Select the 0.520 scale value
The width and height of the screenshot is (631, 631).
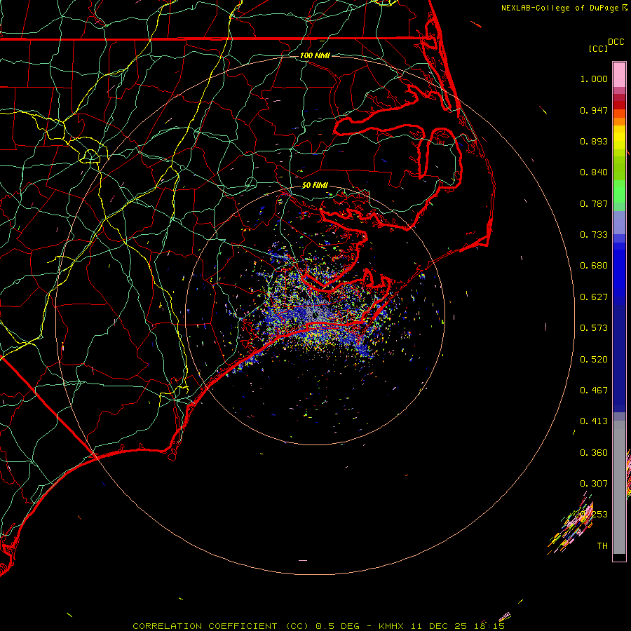pos(594,360)
